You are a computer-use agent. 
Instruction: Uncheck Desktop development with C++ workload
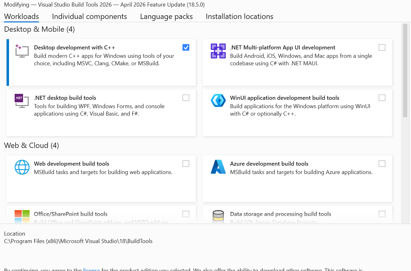[x=186, y=47]
